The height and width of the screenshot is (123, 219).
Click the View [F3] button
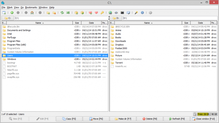click(x=15, y=119)
